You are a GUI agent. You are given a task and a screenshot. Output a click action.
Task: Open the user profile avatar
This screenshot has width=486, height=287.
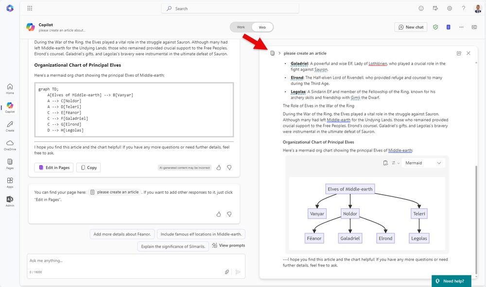coord(478,9)
